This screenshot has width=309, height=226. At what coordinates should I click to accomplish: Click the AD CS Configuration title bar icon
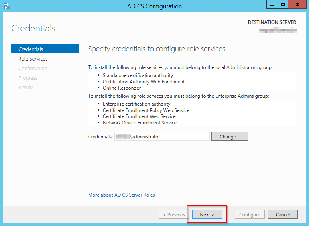[7, 6]
